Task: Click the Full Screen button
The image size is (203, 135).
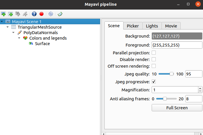Action: pos(177,108)
